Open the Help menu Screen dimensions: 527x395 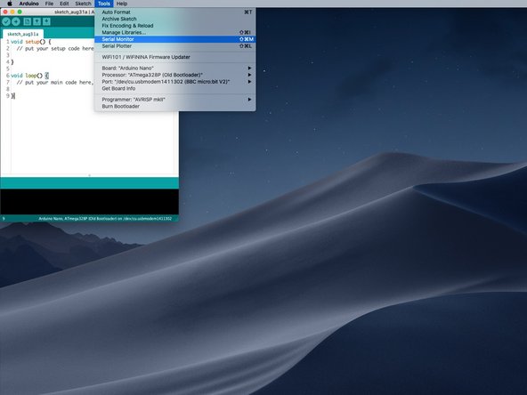pyautogui.click(x=122, y=4)
